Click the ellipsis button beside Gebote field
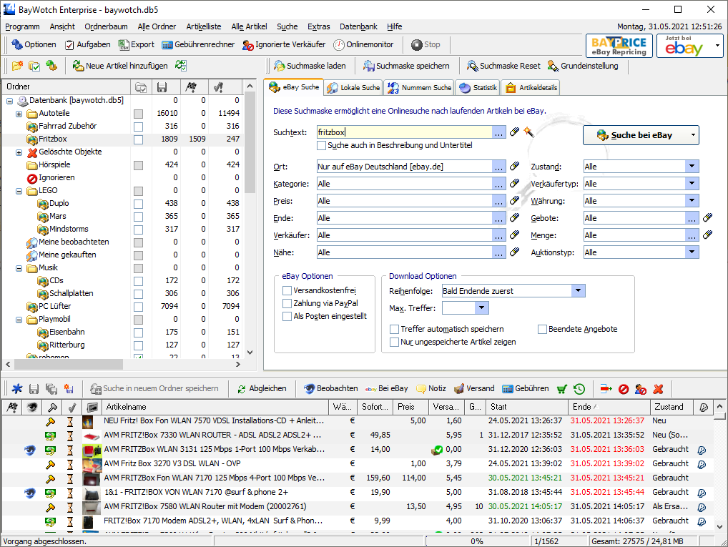 (x=692, y=218)
